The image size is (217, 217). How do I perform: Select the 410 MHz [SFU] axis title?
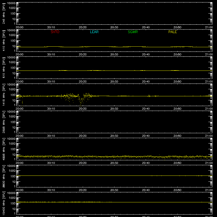point(4,41)
